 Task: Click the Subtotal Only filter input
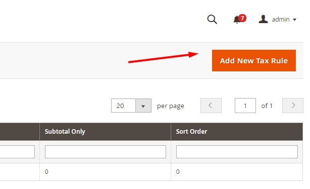coord(106,152)
